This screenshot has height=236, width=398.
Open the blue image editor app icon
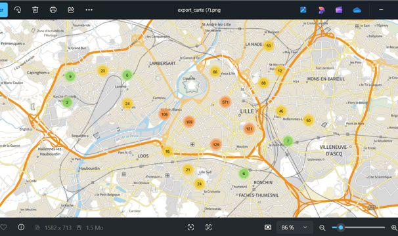(x=303, y=10)
